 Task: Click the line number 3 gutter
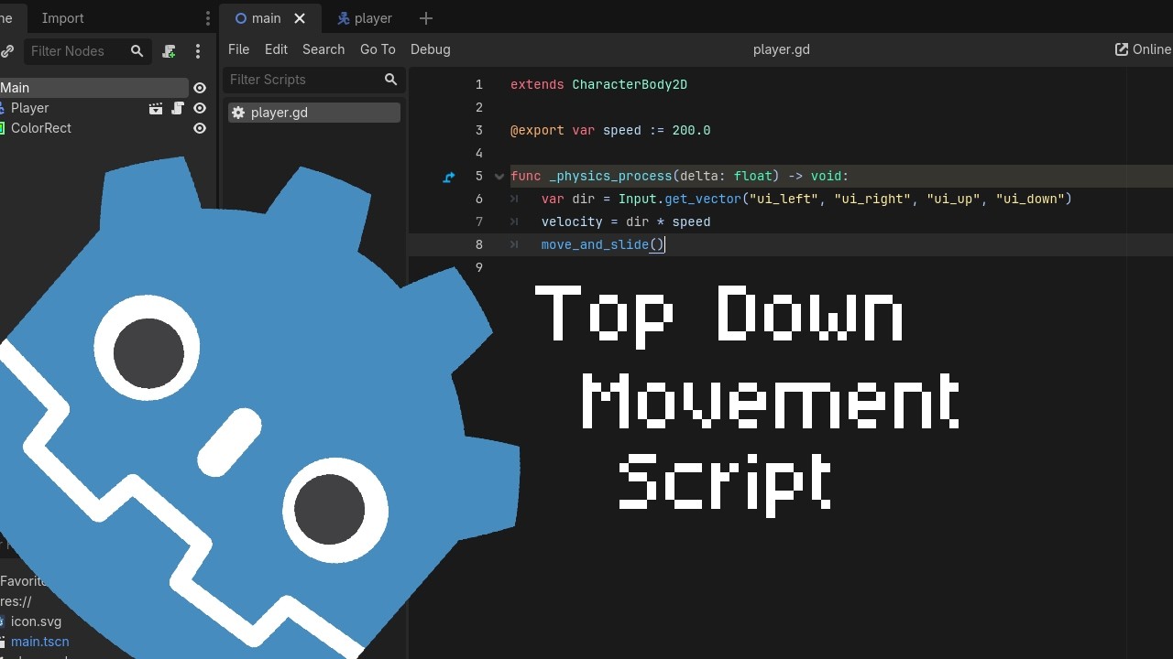(478, 130)
